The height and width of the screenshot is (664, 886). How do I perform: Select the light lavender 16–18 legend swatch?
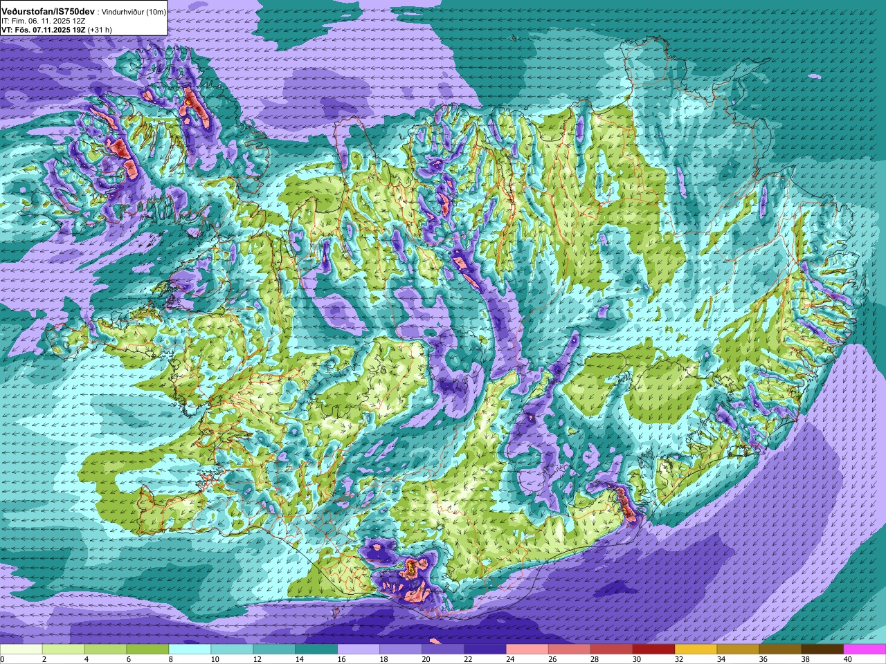click(x=359, y=649)
